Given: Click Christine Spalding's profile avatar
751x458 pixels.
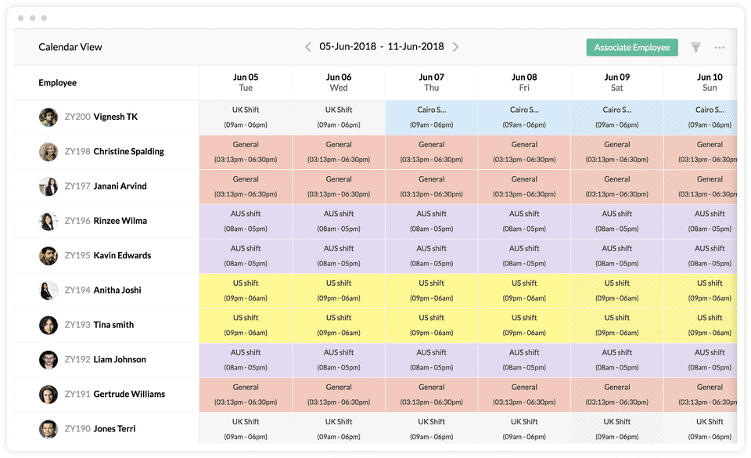Looking at the screenshot, I should pyautogui.click(x=49, y=152).
